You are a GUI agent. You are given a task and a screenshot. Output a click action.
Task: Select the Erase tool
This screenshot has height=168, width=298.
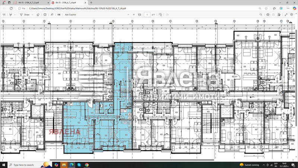[38, 15]
